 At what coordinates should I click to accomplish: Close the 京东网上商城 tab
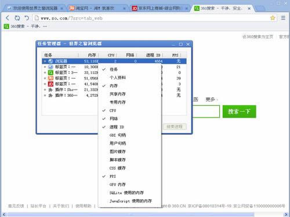coord(187,8)
